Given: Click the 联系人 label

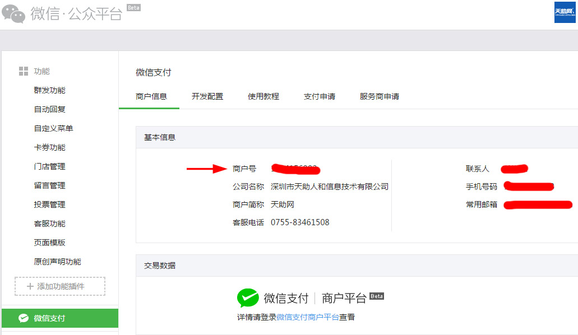Looking at the screenshot, I should pyautogui.click(x=477, y=169).
